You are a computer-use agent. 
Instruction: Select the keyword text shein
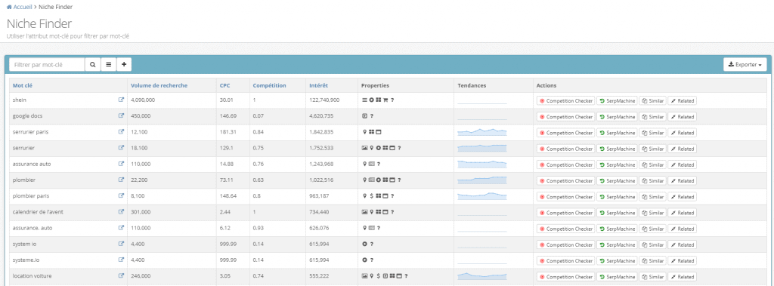click(x=19, y=100)
